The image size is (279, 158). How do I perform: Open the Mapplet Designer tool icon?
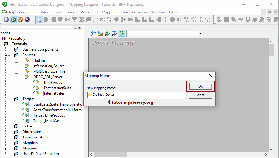tap(114, 33)
